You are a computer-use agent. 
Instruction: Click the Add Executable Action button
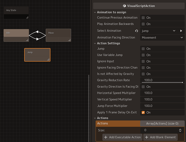tap(122, 137)
